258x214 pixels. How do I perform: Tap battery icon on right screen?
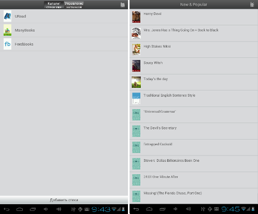(x=253, y=209)
